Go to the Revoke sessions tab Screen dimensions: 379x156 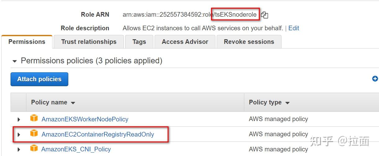(x=249, y=42)
